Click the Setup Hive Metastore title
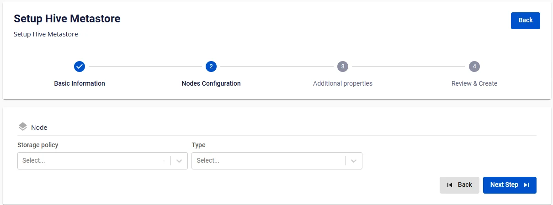 (x=67, y=19)
